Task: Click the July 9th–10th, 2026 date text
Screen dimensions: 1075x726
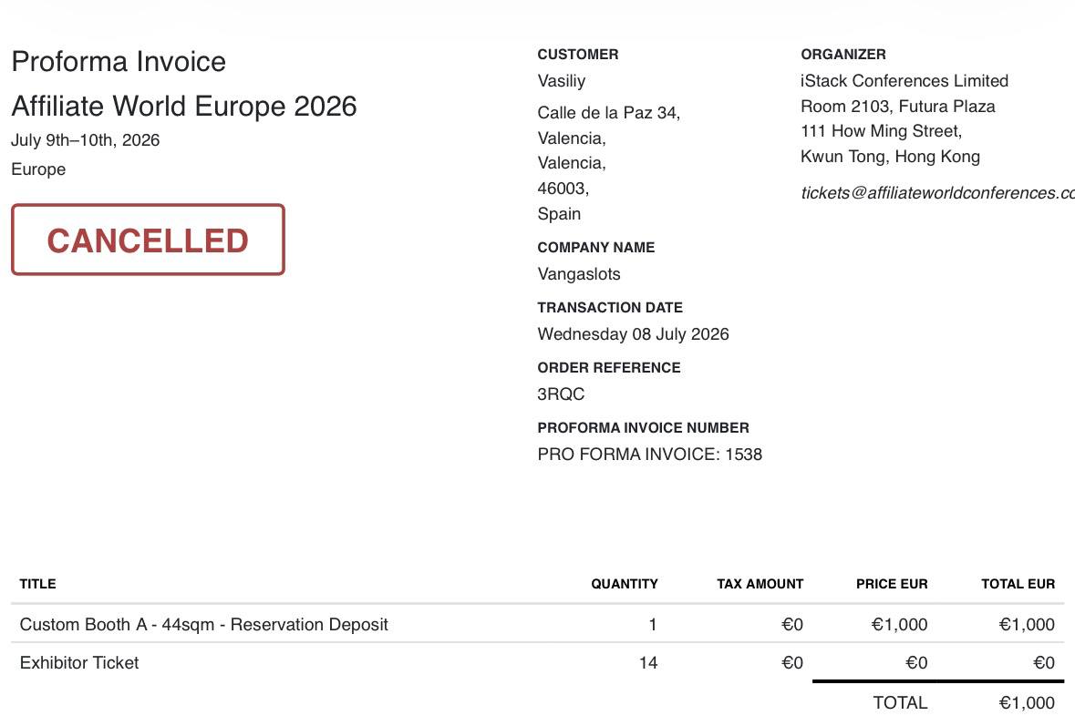Action: 85,140
